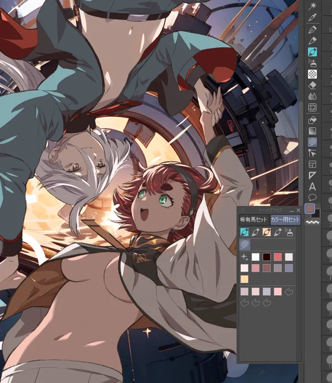Select the Text tool (A icon)
Viewport: 332px width, 383px height.
tap(312, 186)
